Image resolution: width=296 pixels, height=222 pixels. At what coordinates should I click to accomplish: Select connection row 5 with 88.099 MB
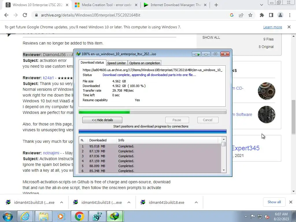tap(150, 166)
